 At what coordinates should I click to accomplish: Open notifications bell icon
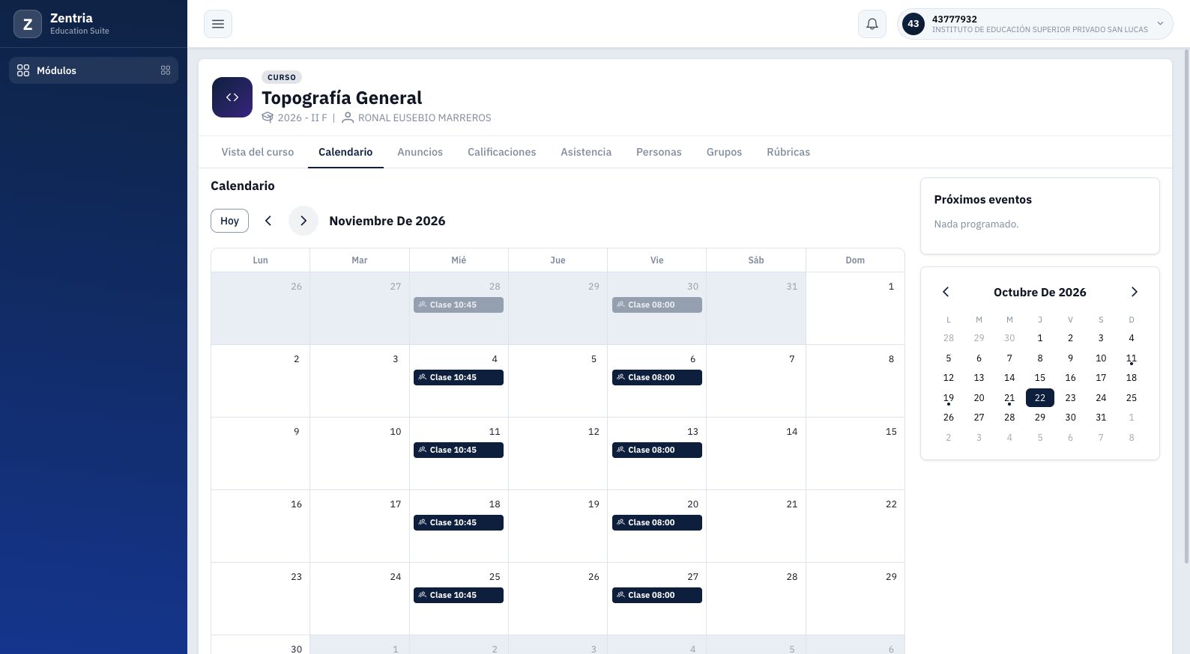(872, 24)
